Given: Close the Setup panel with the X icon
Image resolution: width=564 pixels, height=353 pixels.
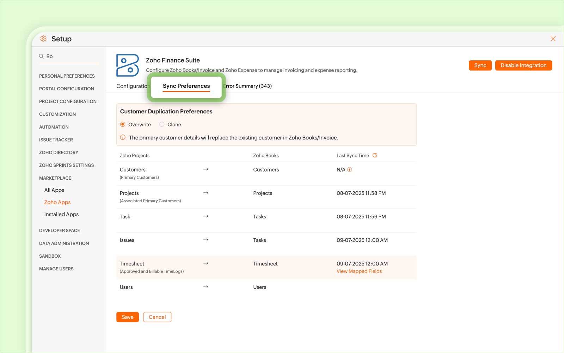Looking at the screenshot, I should pos(553,39).
